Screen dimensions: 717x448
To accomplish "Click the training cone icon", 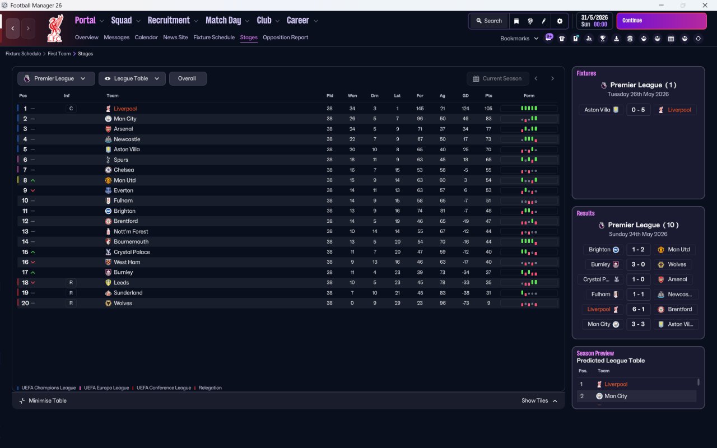I will [616, 39].
